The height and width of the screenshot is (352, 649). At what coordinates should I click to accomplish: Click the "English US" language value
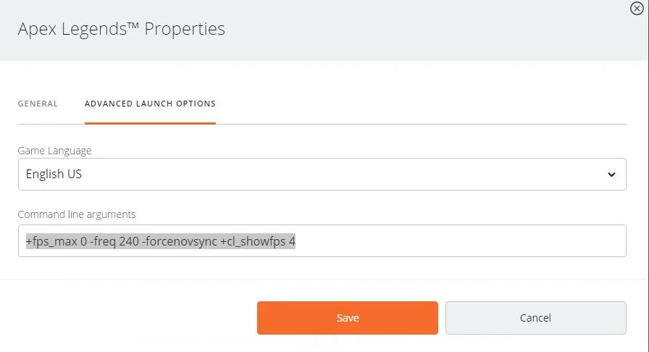54,174
